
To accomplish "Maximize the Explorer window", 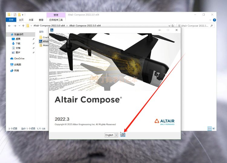I will pyautogui.click(x=203, y=15).
